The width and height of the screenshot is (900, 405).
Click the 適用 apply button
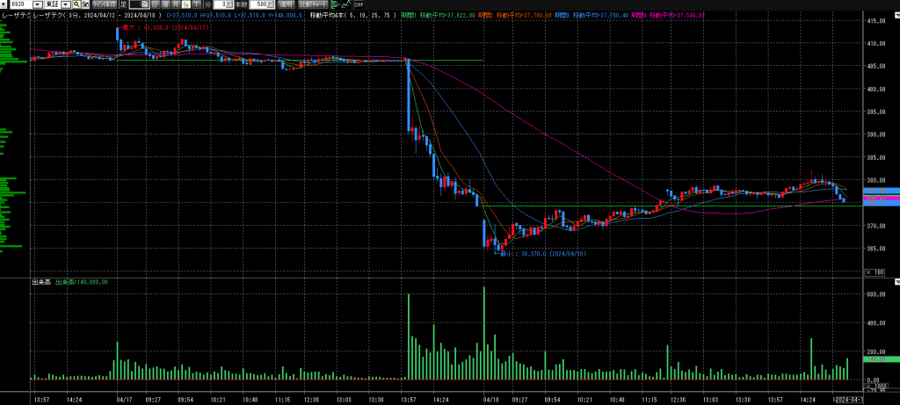click(286, 4)
